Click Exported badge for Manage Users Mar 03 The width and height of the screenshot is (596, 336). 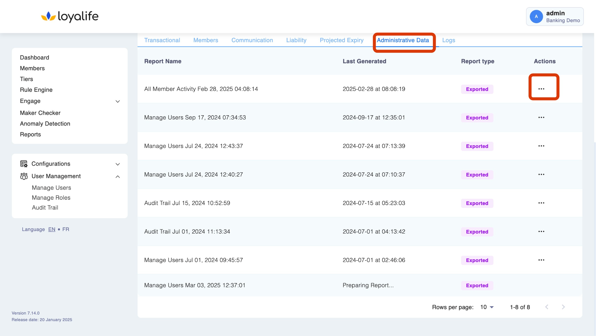[477, 285]
